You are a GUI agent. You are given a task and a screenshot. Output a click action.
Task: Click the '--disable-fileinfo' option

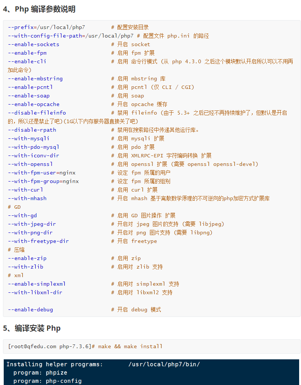[37, 113]
